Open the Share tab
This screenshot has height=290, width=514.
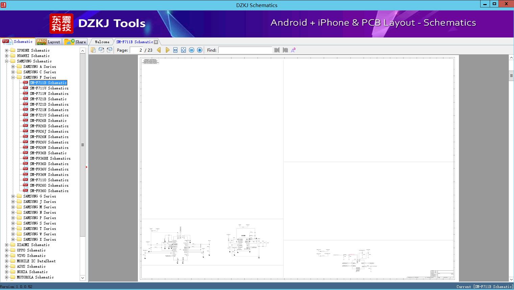pyautogui.click(x=75, y=42)
